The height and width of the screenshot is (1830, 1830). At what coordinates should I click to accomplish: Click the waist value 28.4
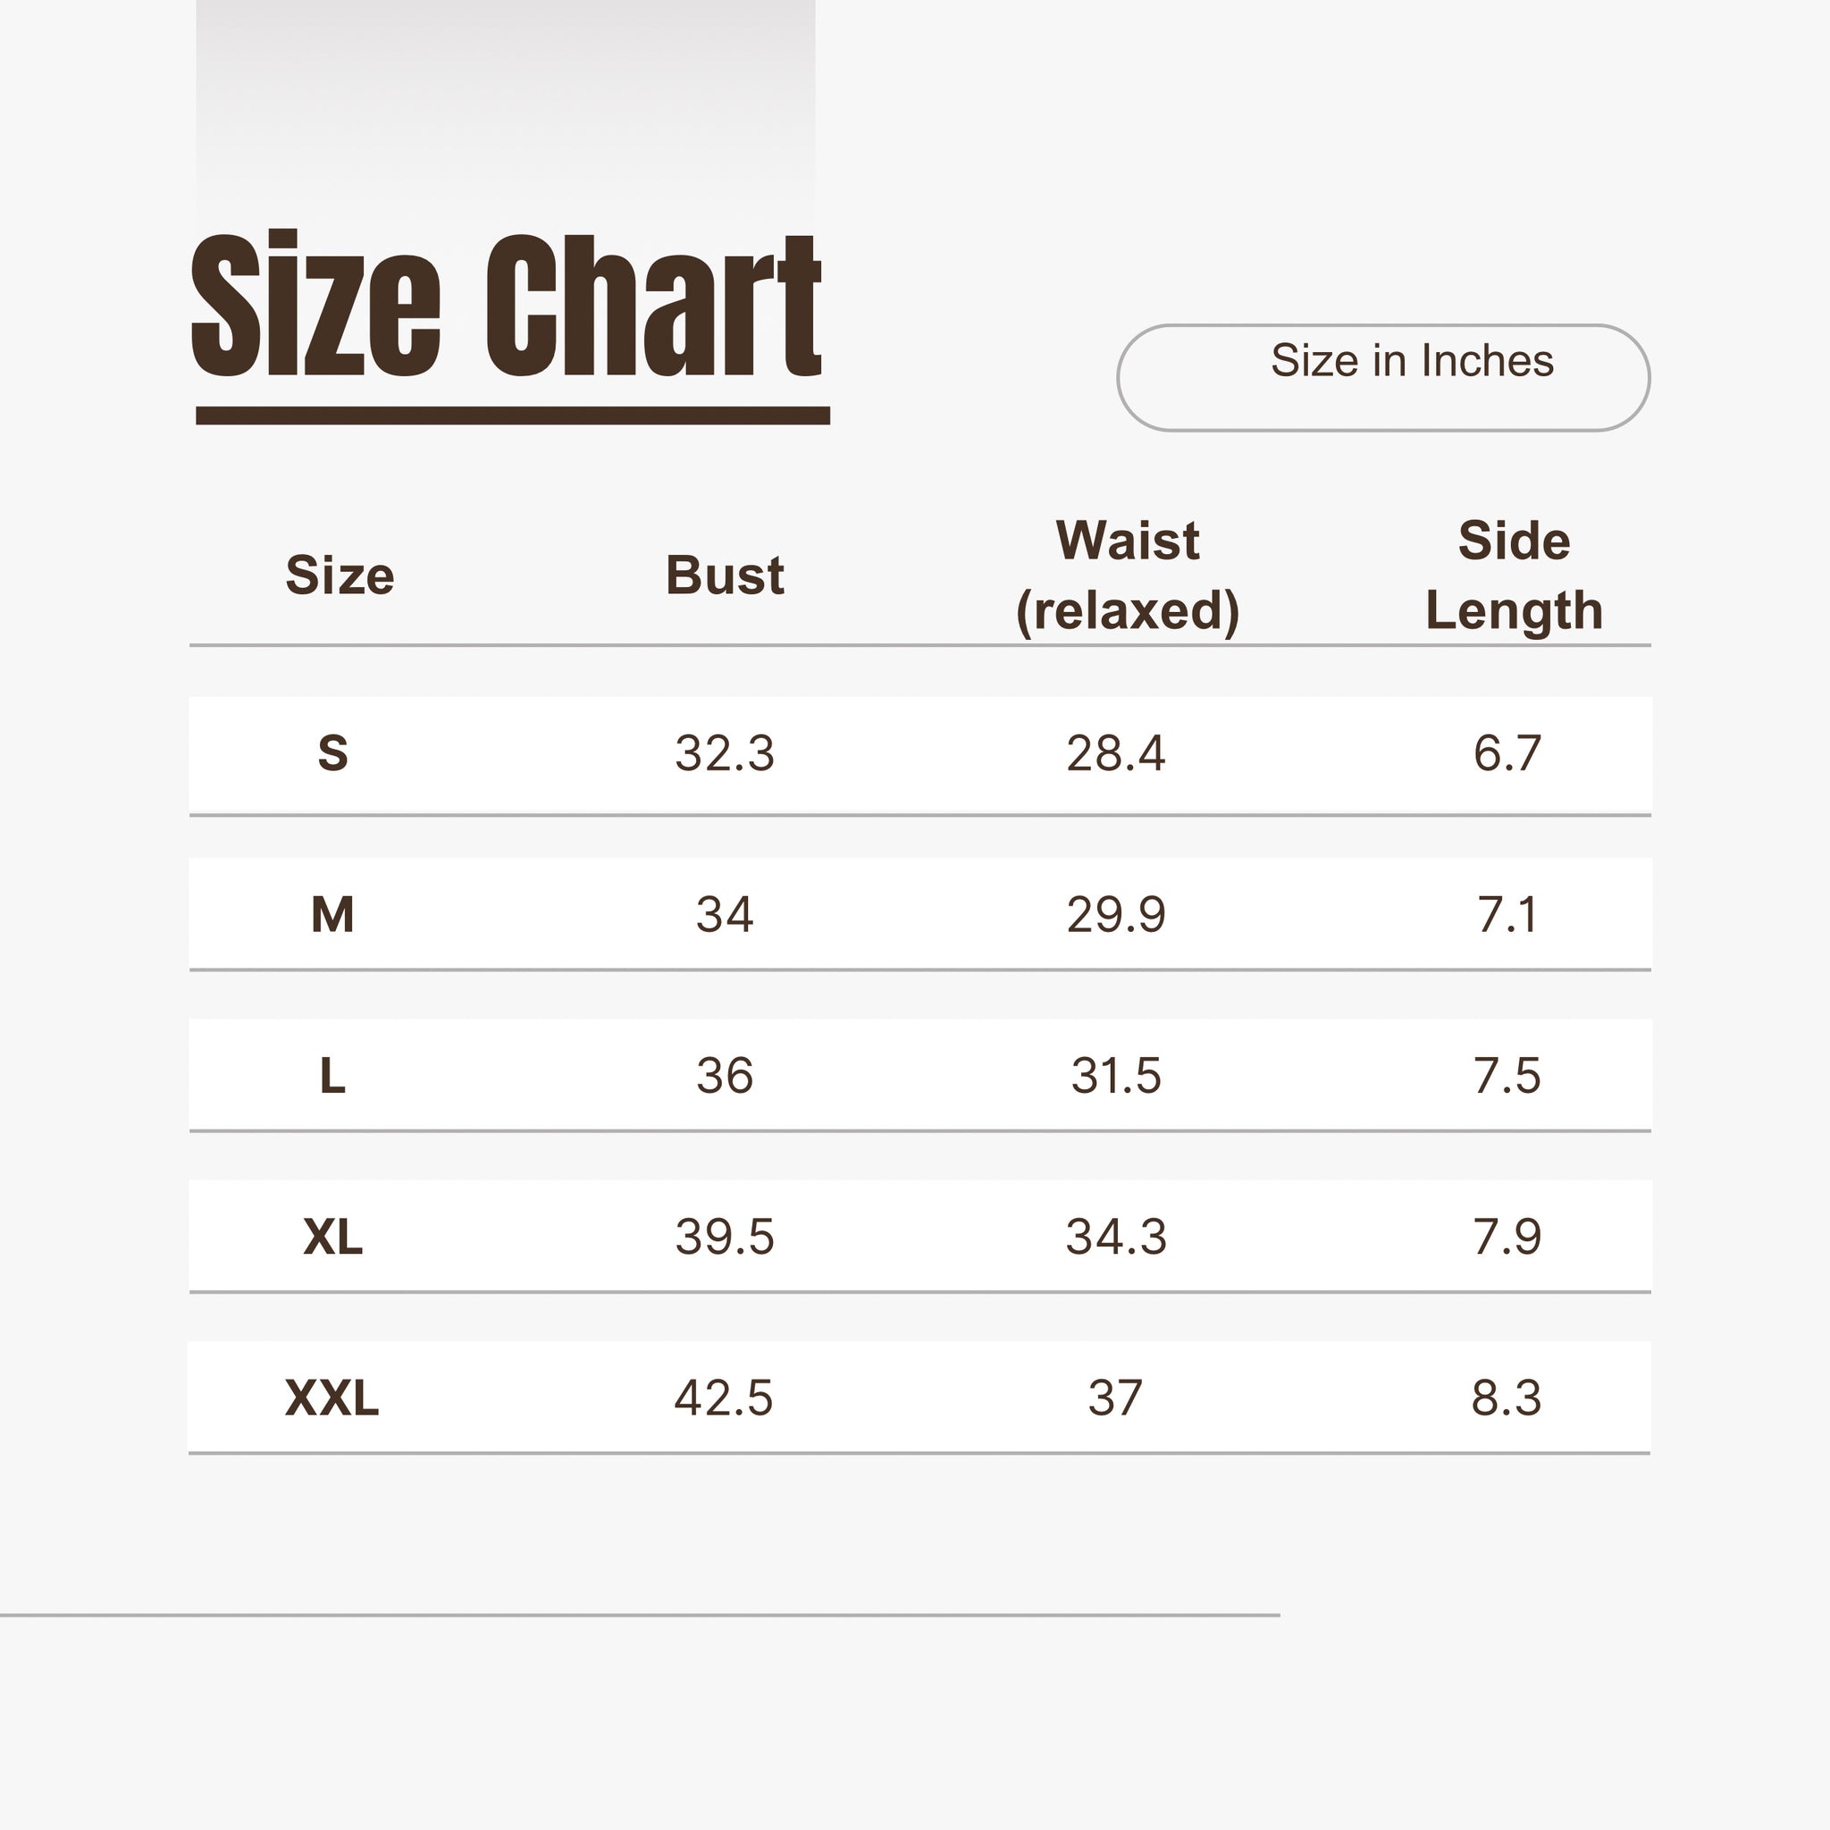point(1116,754)
